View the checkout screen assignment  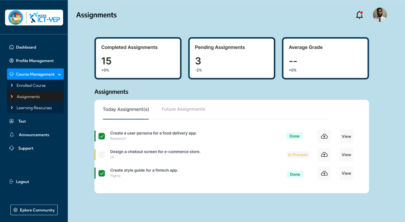tap(346, 155)
